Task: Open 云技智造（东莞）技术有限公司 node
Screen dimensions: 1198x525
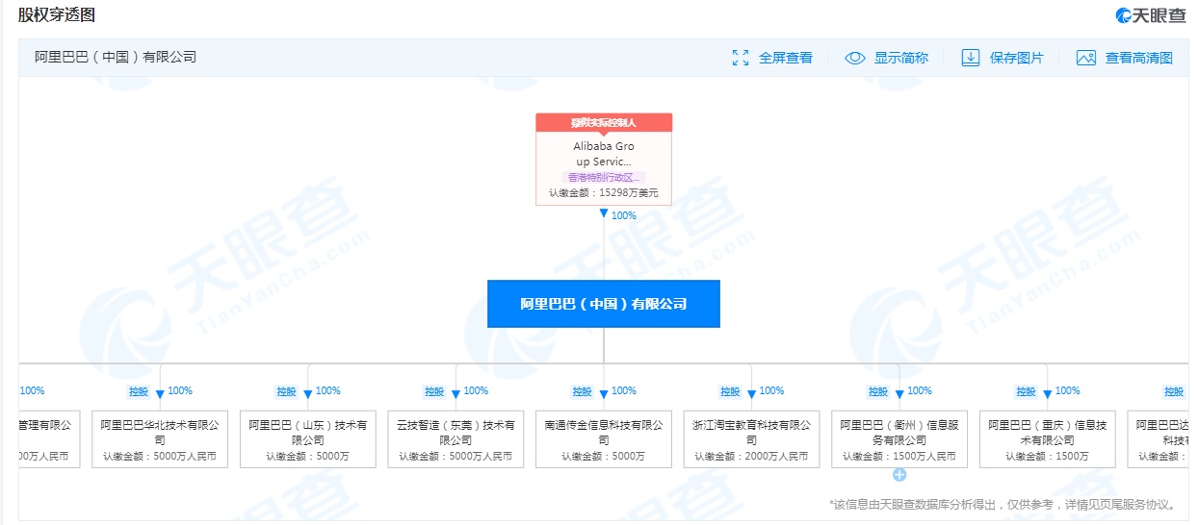Action: 456,439
